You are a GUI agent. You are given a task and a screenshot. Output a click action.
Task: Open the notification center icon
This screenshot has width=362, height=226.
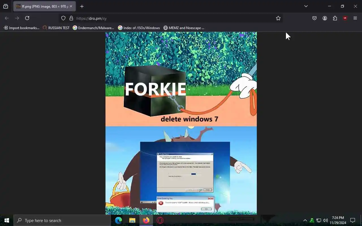point(353,220)
